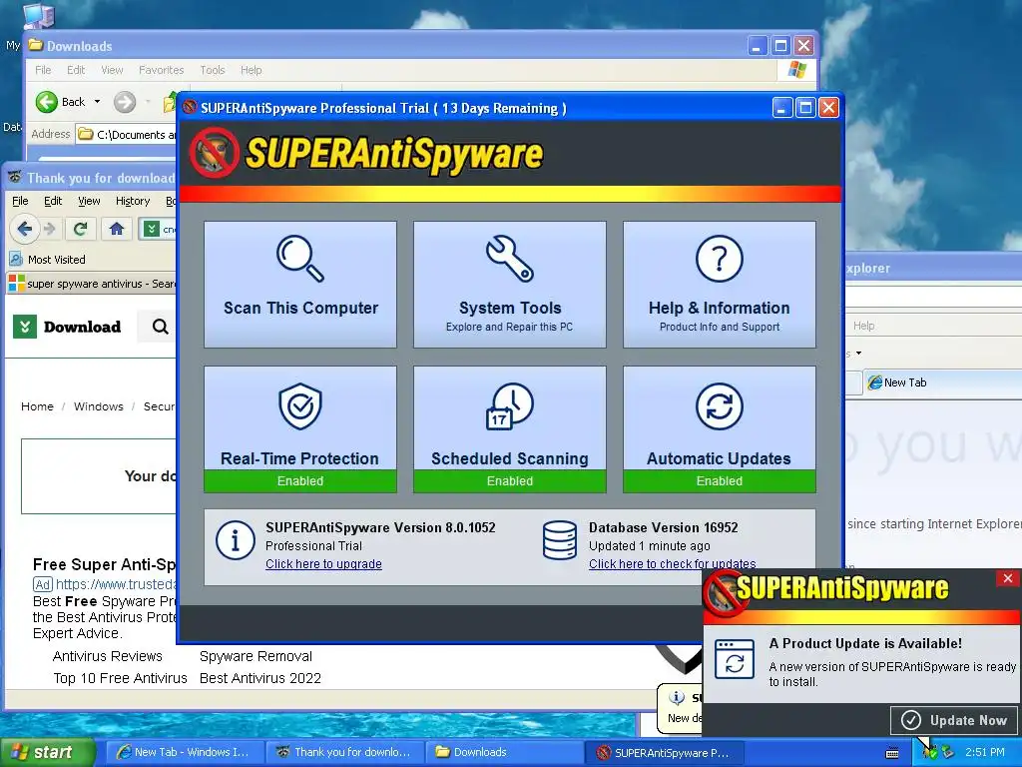Open Help menu in Internet Explorer window
This screenshot has width=1022, height=767.
point(864,326)
